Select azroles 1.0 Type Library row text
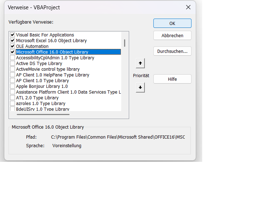This screenshot has width=276, height=219. (41, 103)
